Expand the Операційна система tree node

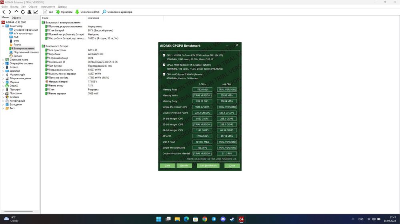[x=3, y=63]
